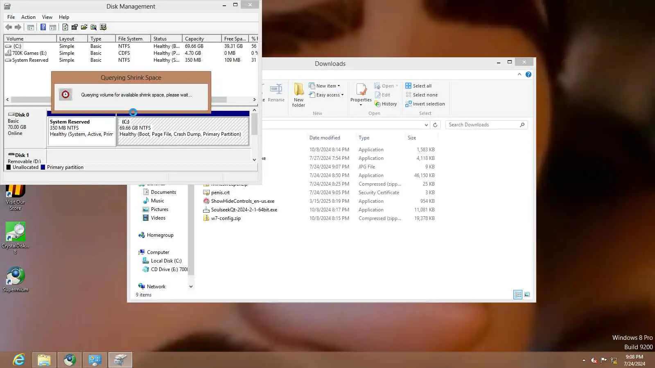
Task: Click the open-folder icon in Disk Management toolbar
Action: [84, 27]
